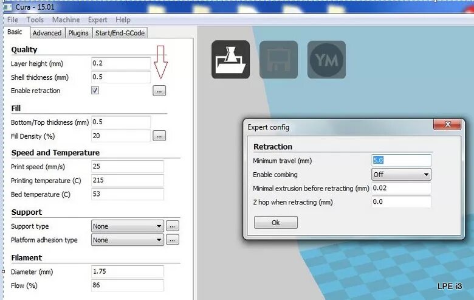Click the Printing temperature input field

click(127, 180)
